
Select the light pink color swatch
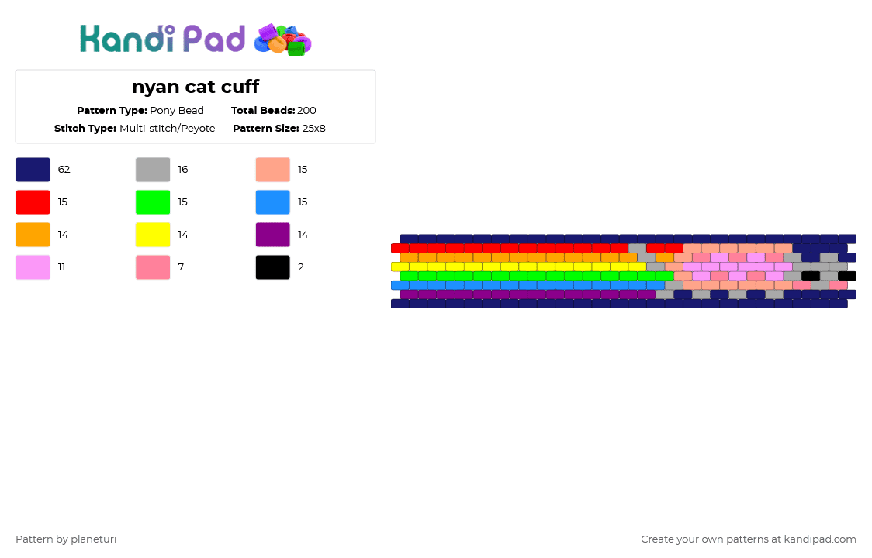coord(33,267)
